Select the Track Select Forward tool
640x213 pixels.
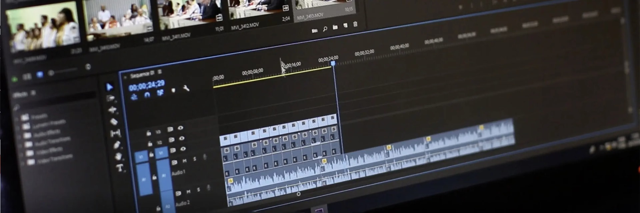click(110, 98)
